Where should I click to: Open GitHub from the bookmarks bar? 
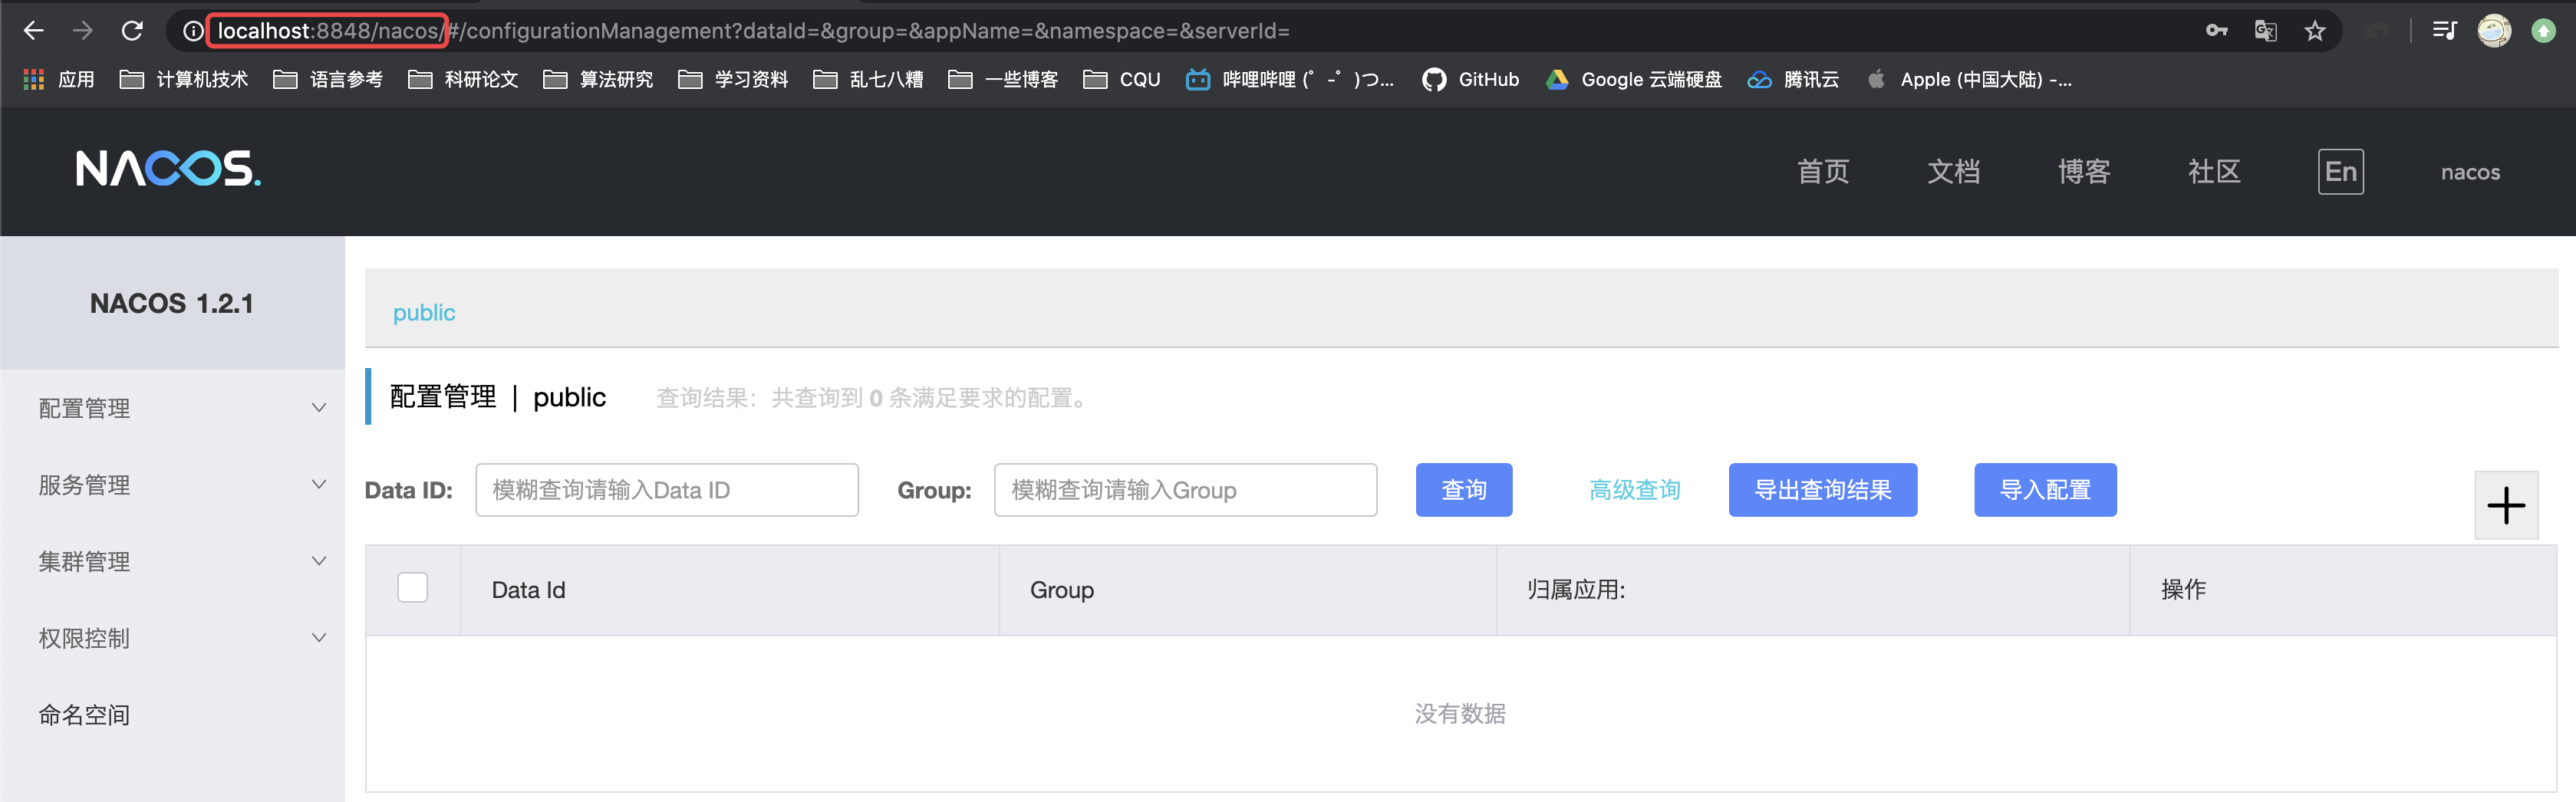pos(1470,79)
